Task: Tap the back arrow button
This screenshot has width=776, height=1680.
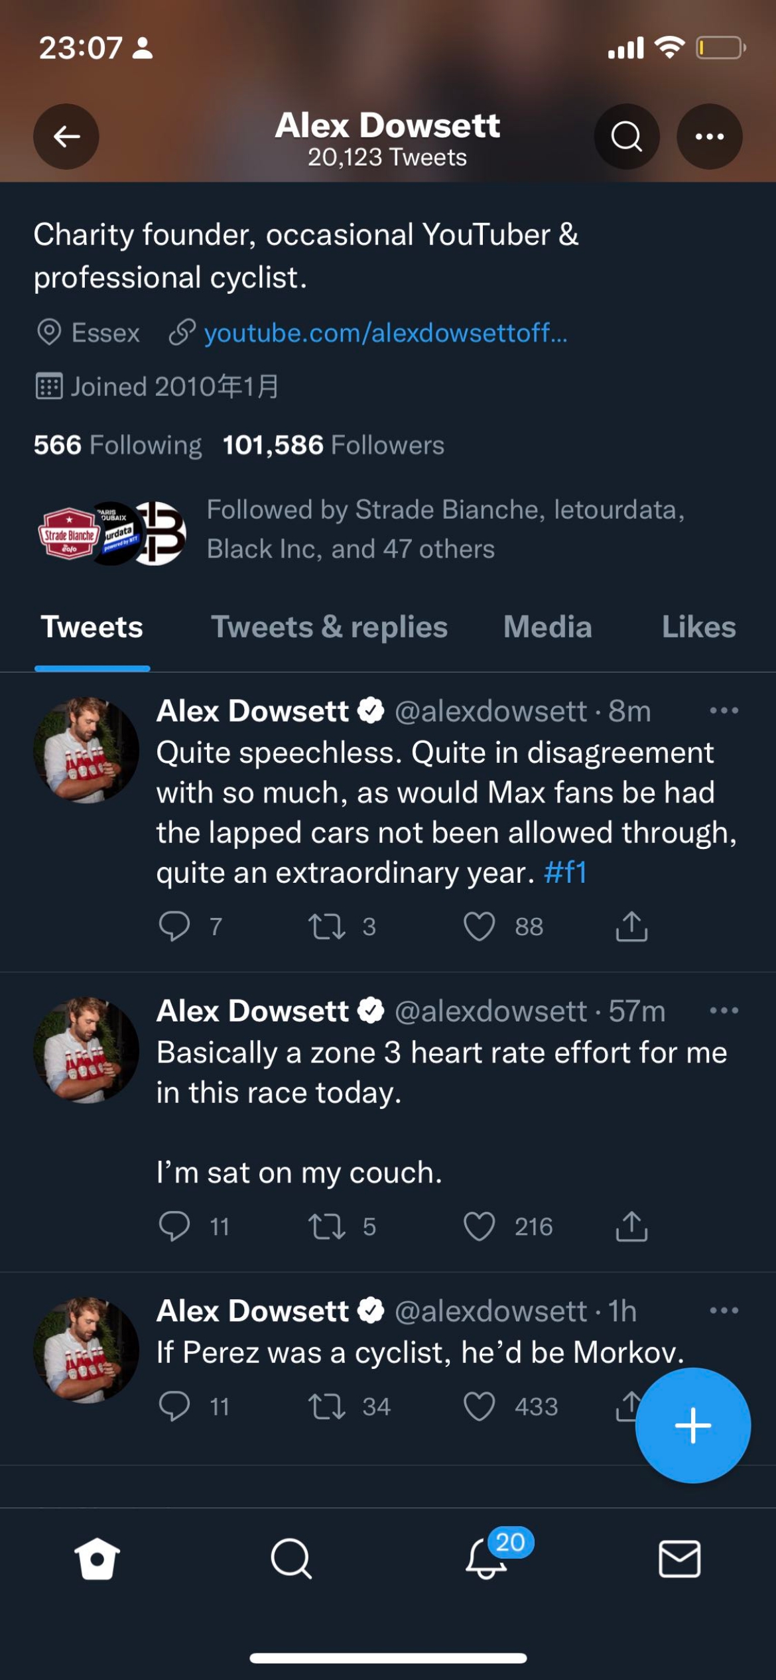Action: point(66,137)
